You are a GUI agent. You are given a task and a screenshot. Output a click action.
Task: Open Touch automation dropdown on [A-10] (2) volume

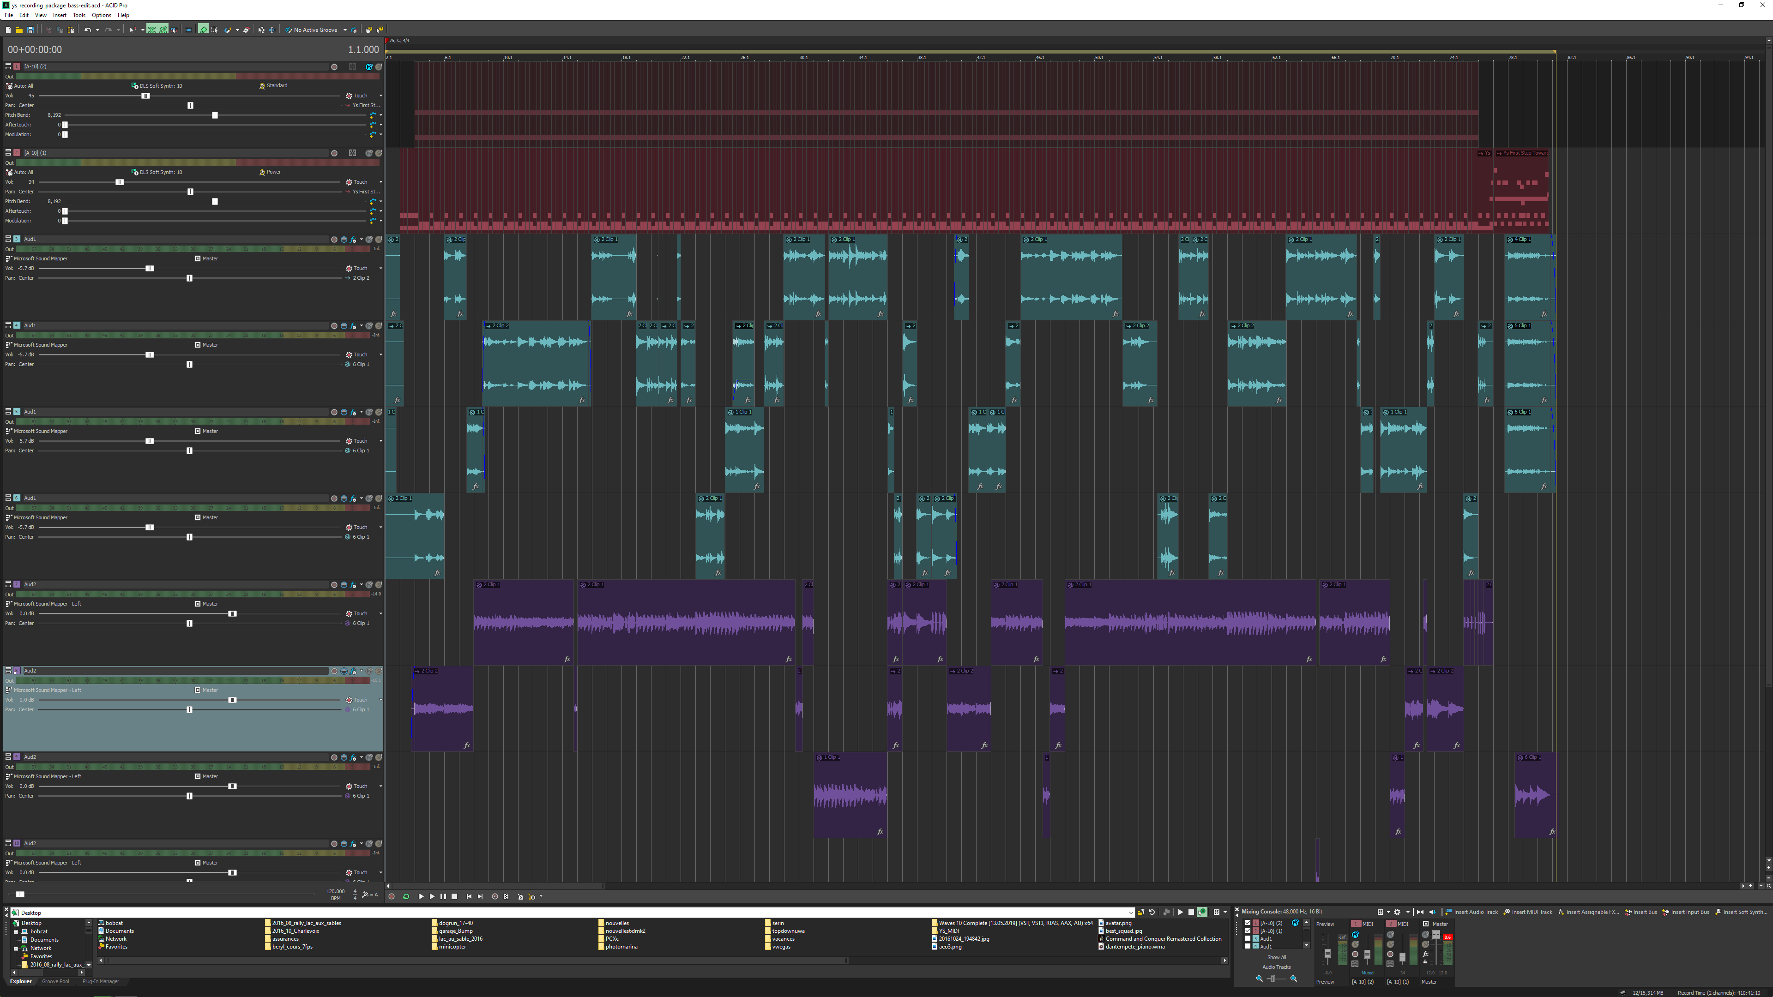380,96
